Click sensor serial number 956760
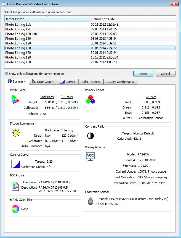Screen dimensions: 181x238 click(114, 204)
